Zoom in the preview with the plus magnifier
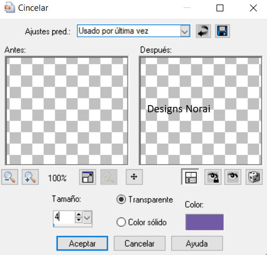 [30, 177]
